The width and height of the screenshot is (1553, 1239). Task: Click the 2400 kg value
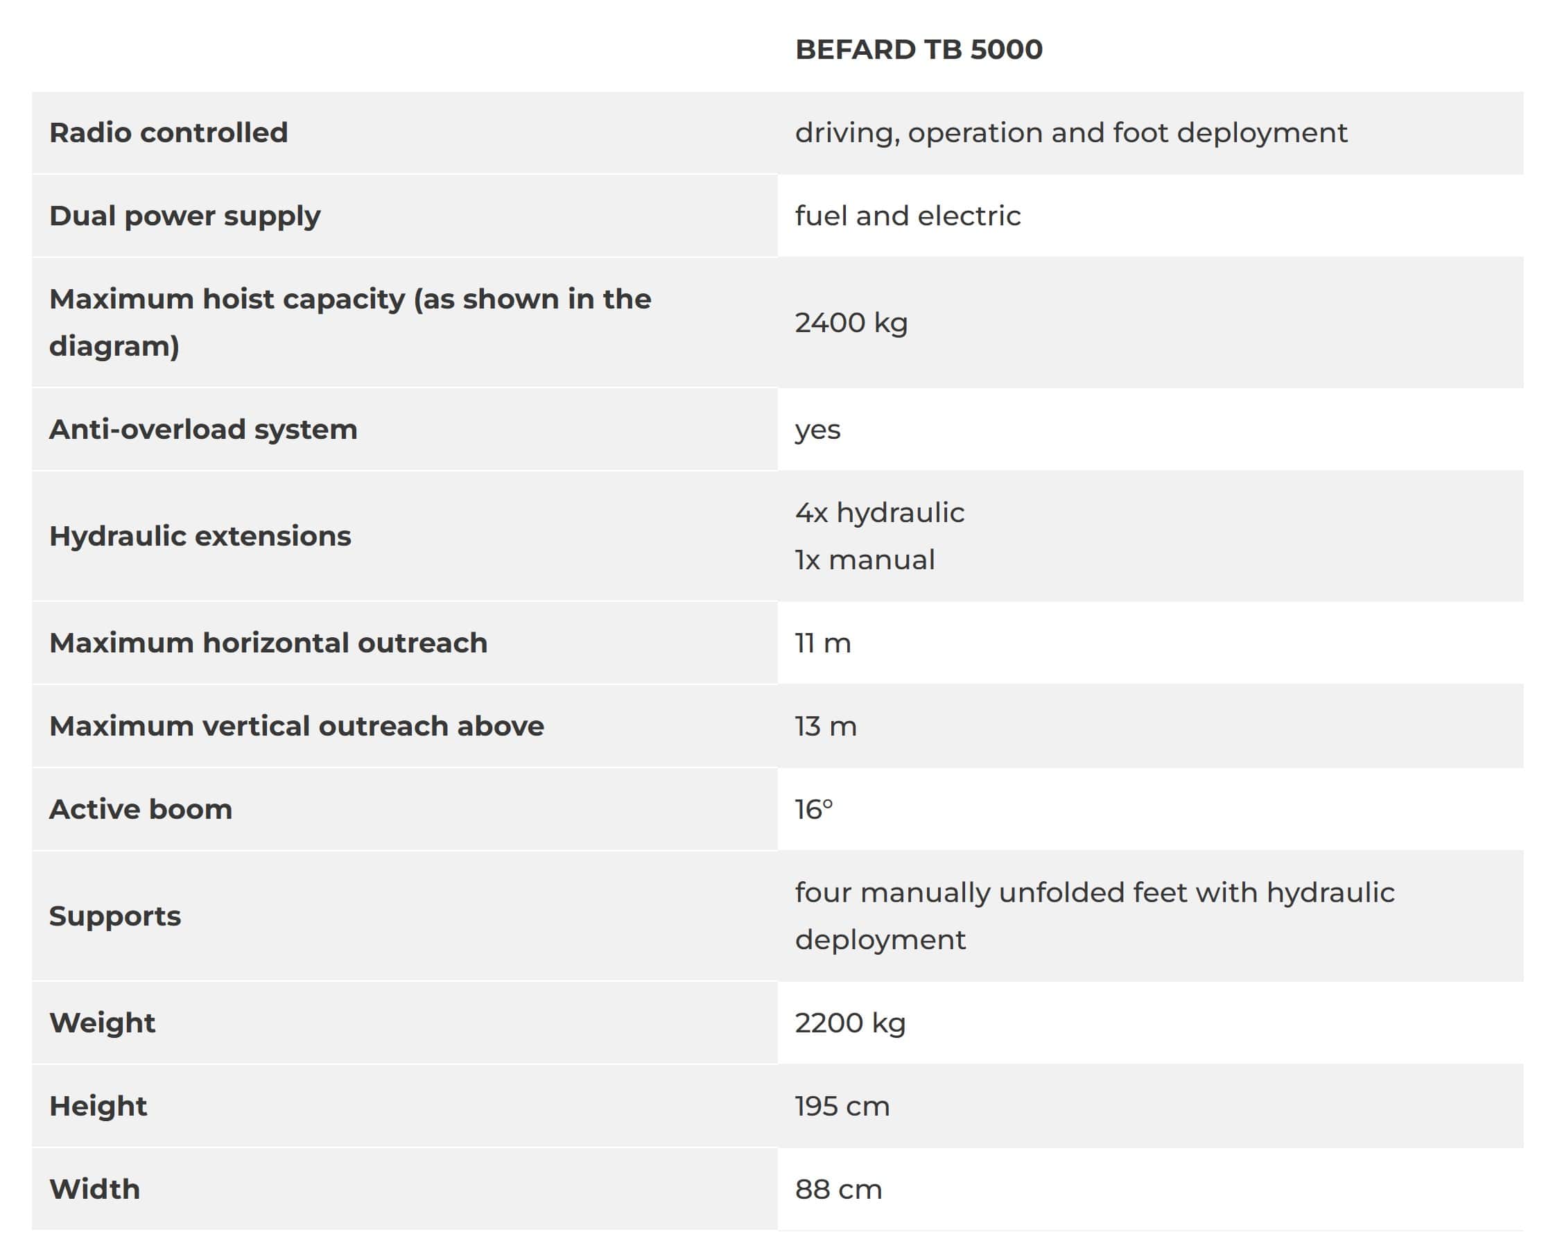[851, 322]
